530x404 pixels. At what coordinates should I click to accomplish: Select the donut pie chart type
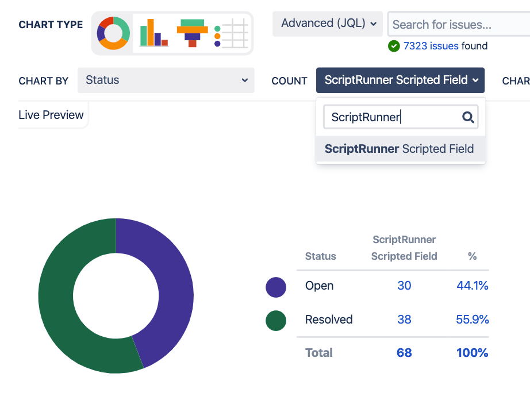[113, 33]
